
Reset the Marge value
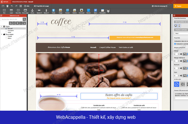pos(179,54)
